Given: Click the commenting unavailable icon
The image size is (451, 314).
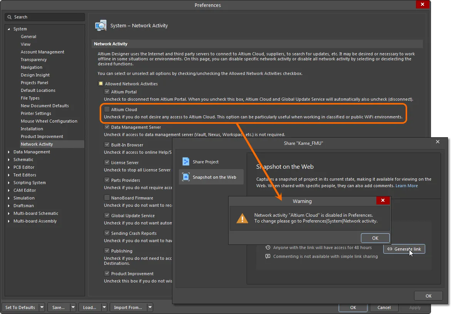Looking at the screenshot, I should click(268, 256).
